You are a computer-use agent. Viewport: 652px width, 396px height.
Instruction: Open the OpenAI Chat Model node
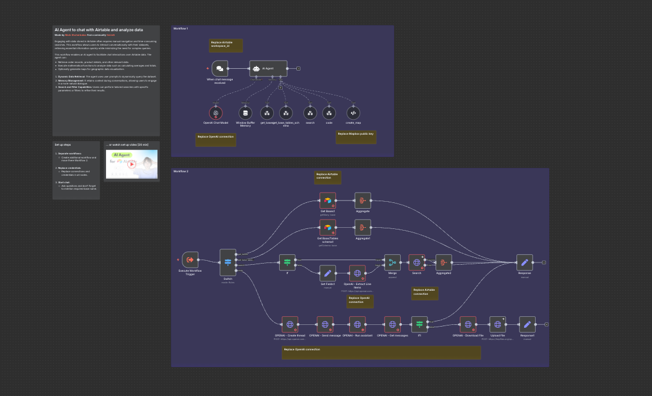tap(216, 113)
